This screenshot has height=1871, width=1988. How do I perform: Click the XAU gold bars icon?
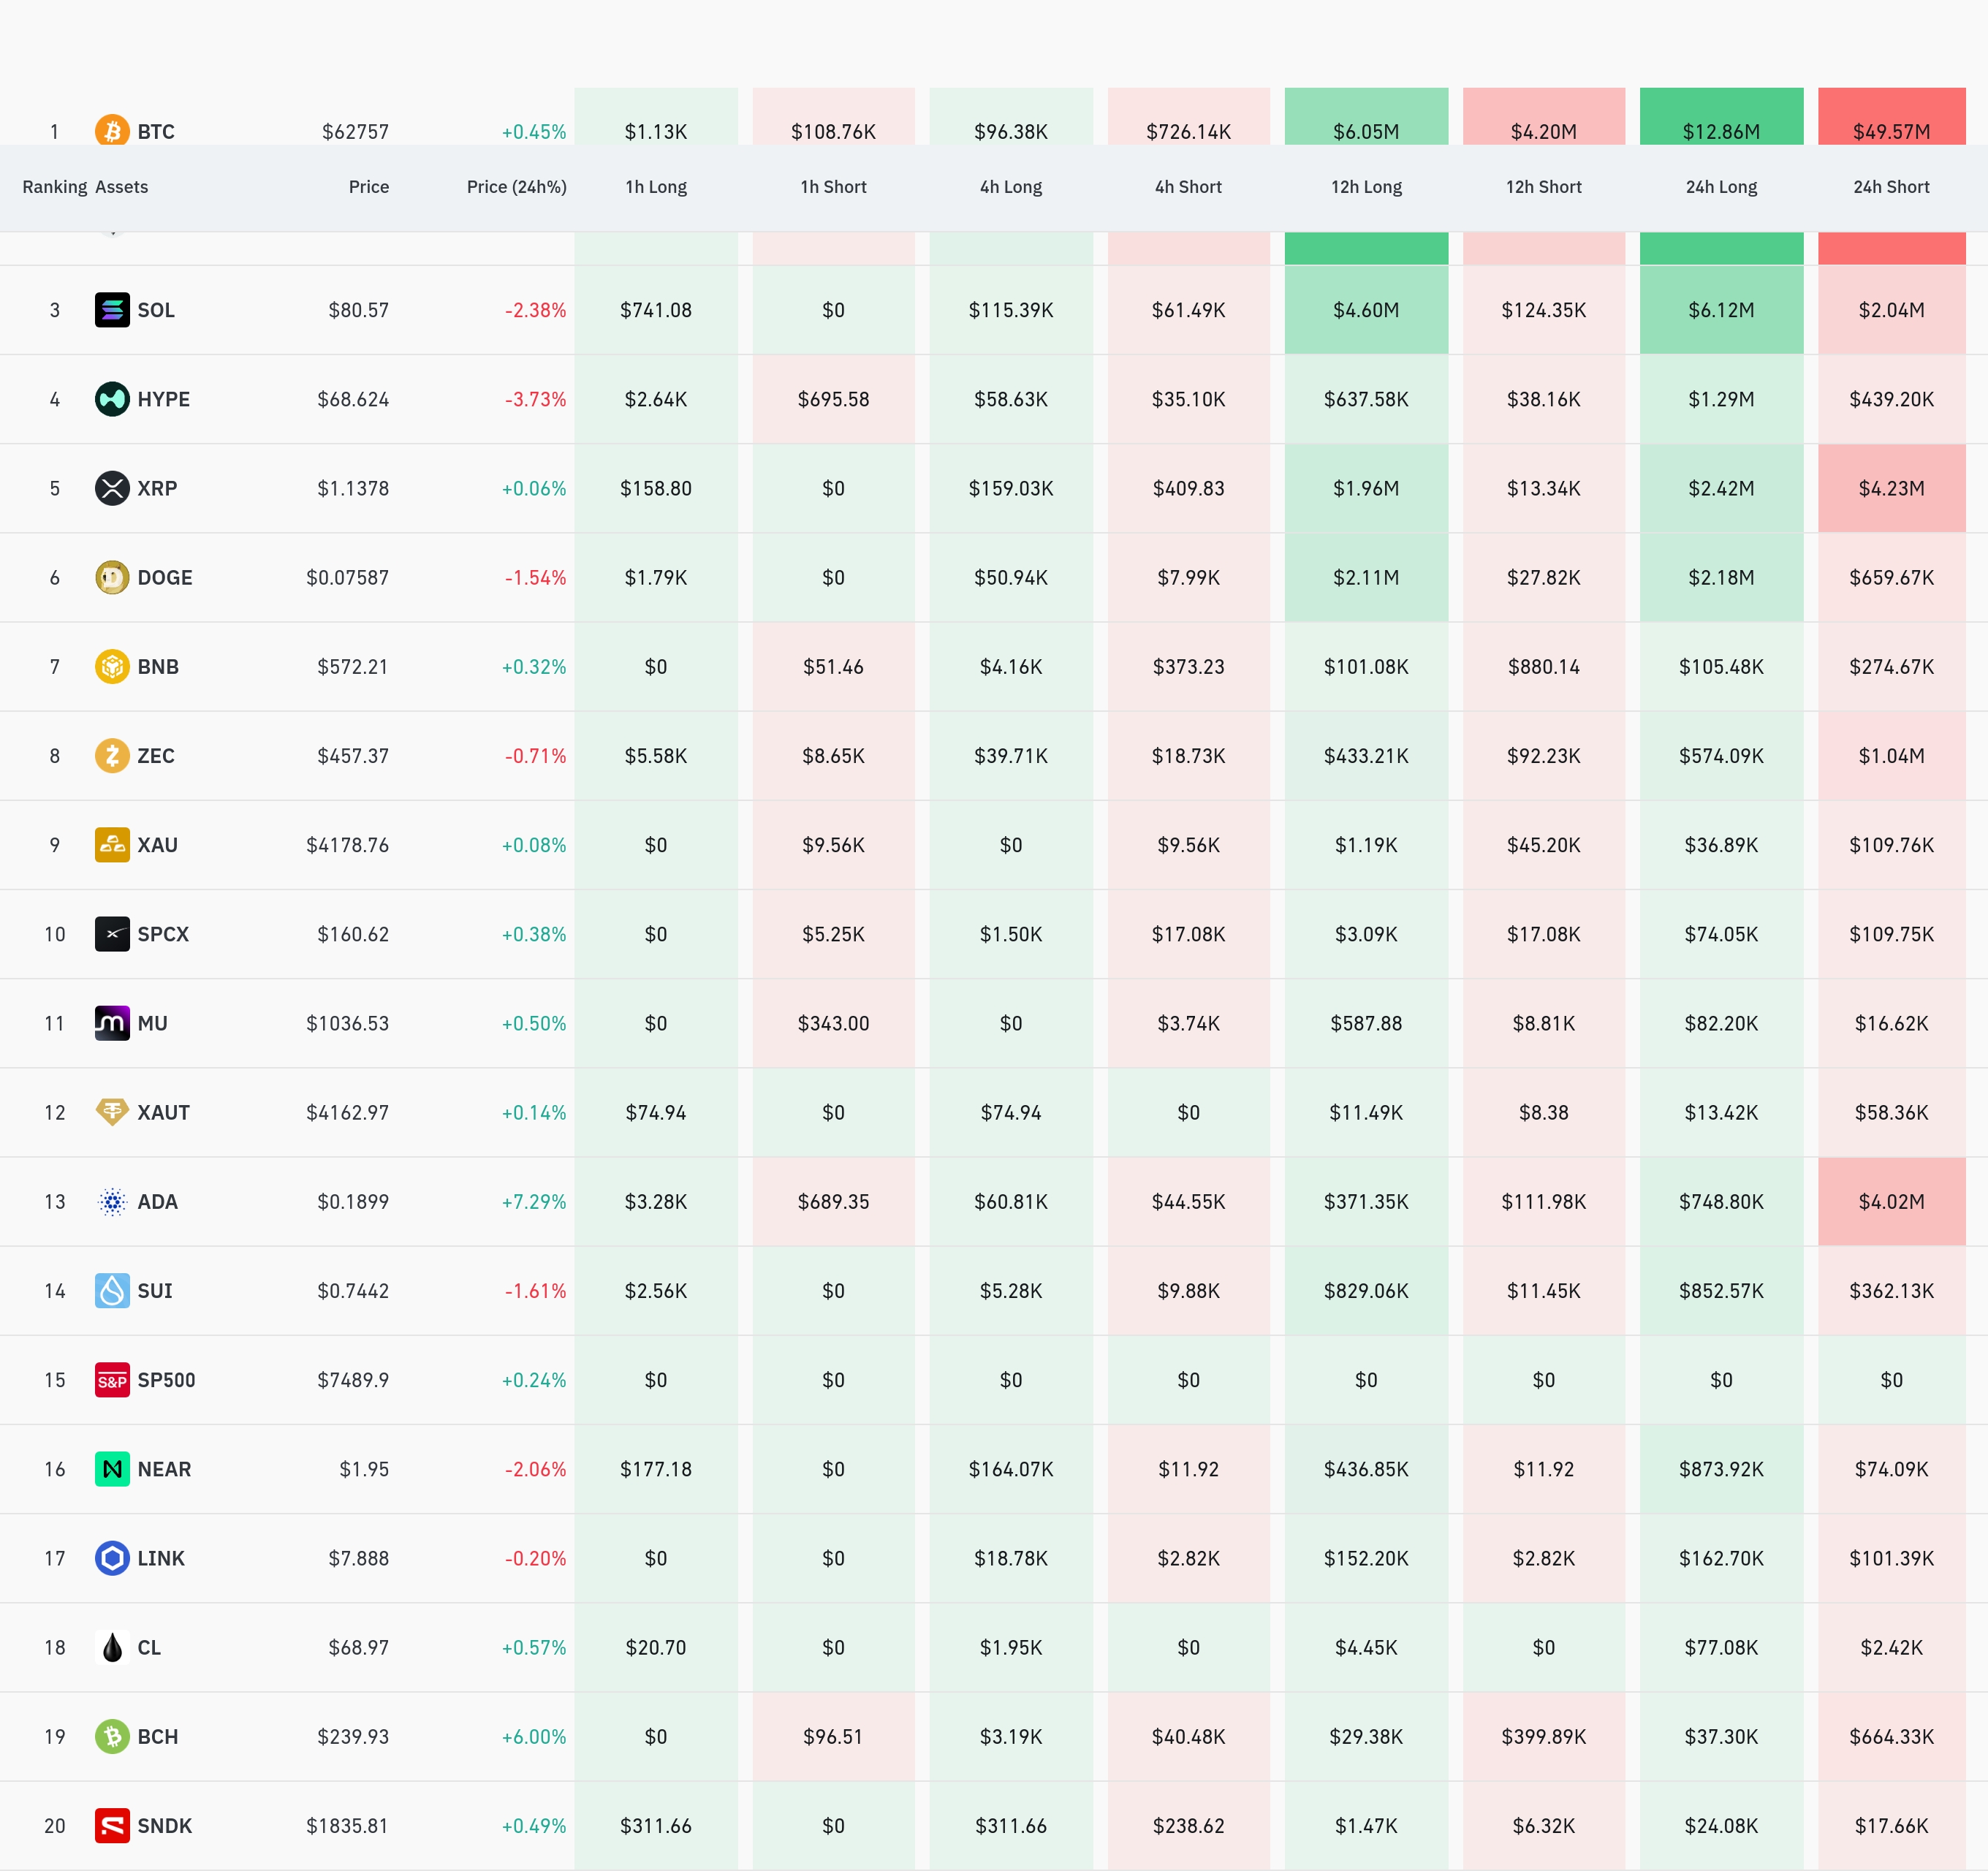(112, 845)
